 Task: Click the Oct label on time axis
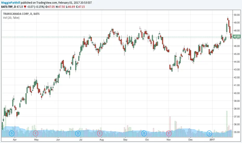tap(147, 140)
